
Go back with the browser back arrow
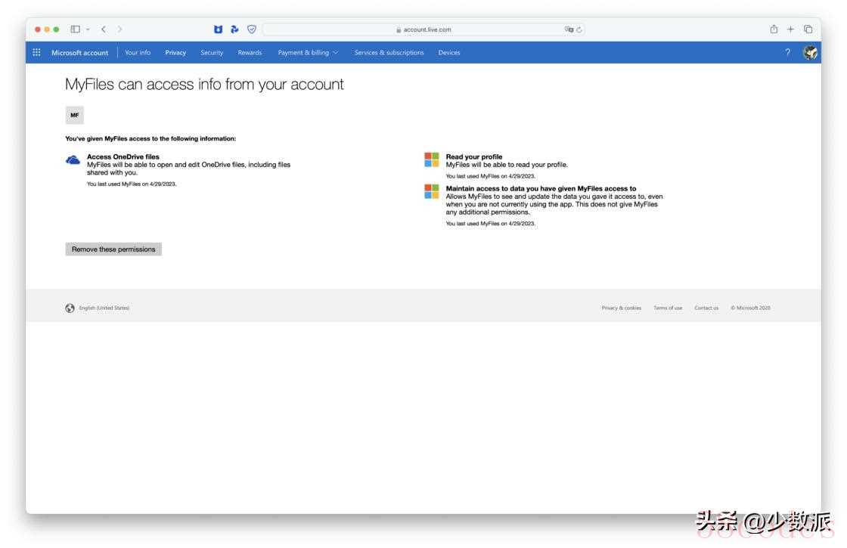click(103, 29)
